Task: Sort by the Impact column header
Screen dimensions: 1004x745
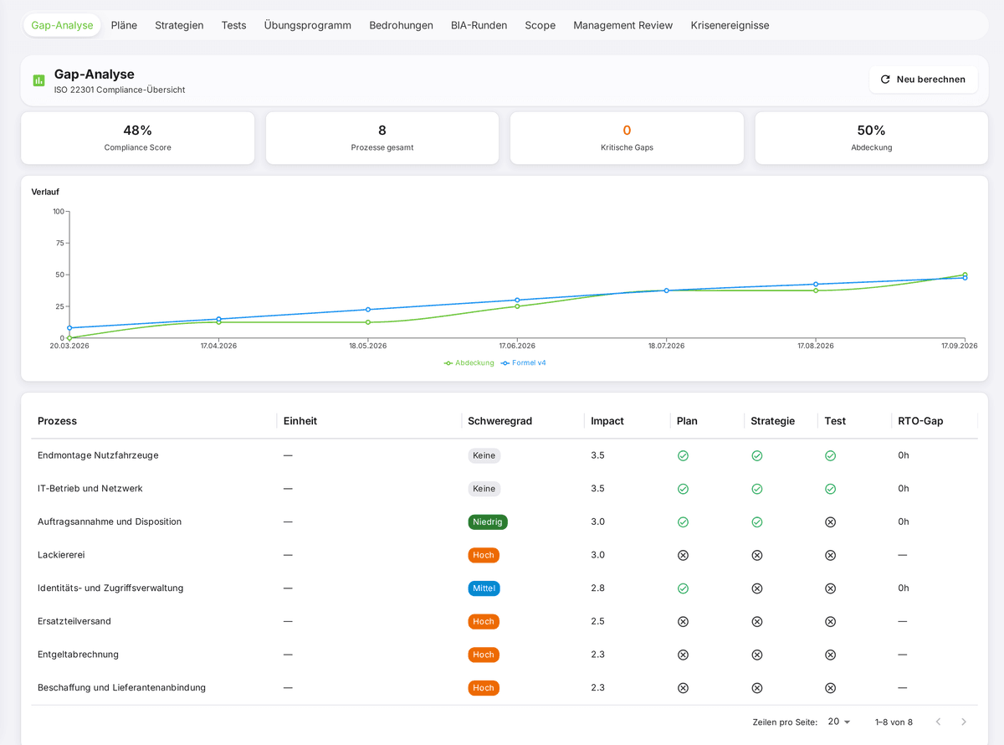Action: pyautogui.click(x=607, y=421)
